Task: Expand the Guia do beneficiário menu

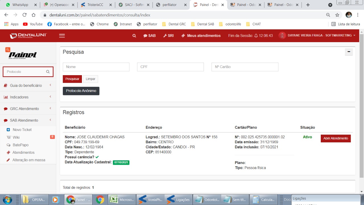Action: [26, 85]
